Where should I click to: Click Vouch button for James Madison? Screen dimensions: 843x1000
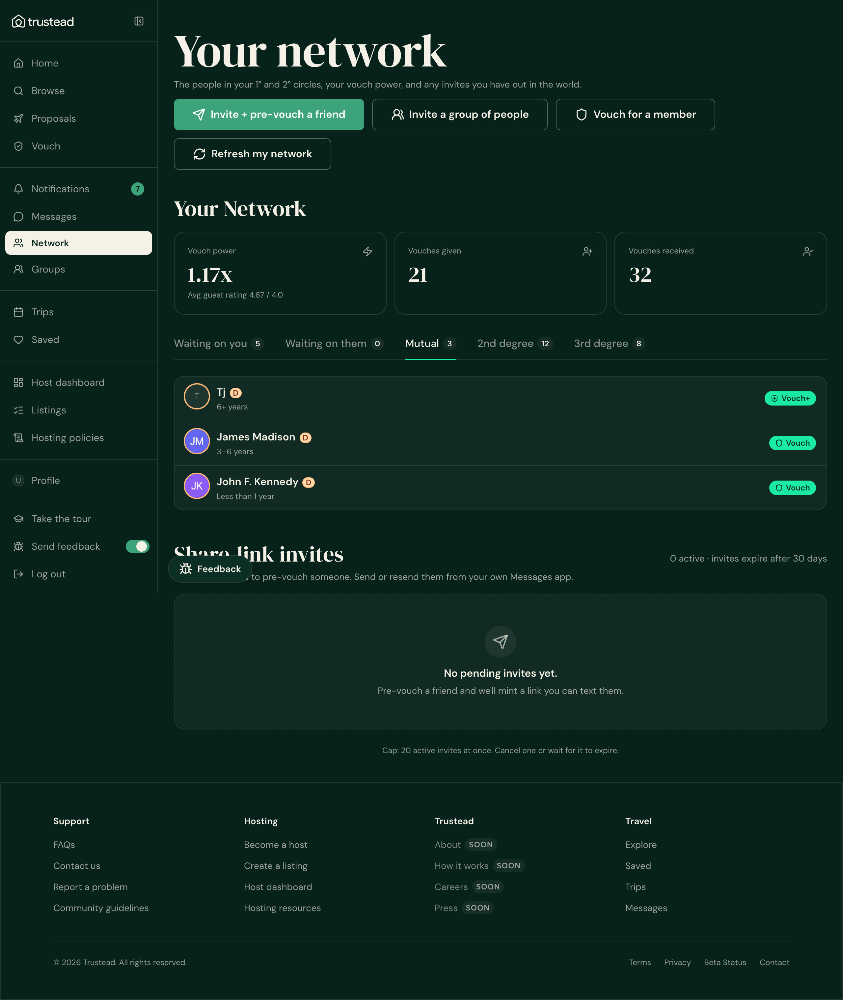click(792, 443)
